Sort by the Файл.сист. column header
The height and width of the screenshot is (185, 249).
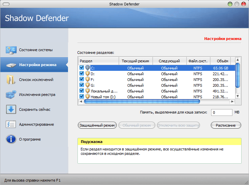[x=198, y=61]
